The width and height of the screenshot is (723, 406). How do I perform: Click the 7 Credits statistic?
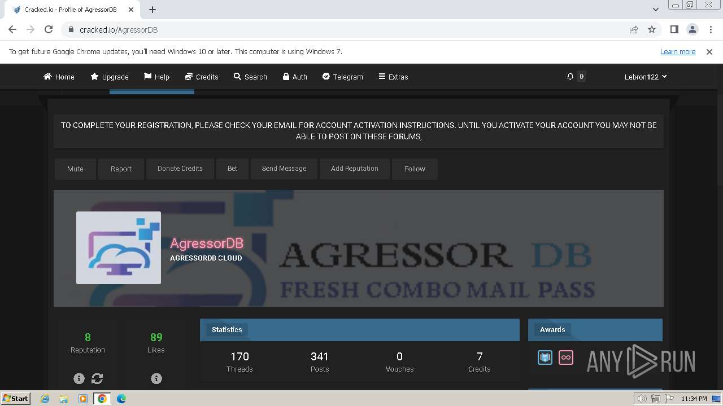coord(480,362)
